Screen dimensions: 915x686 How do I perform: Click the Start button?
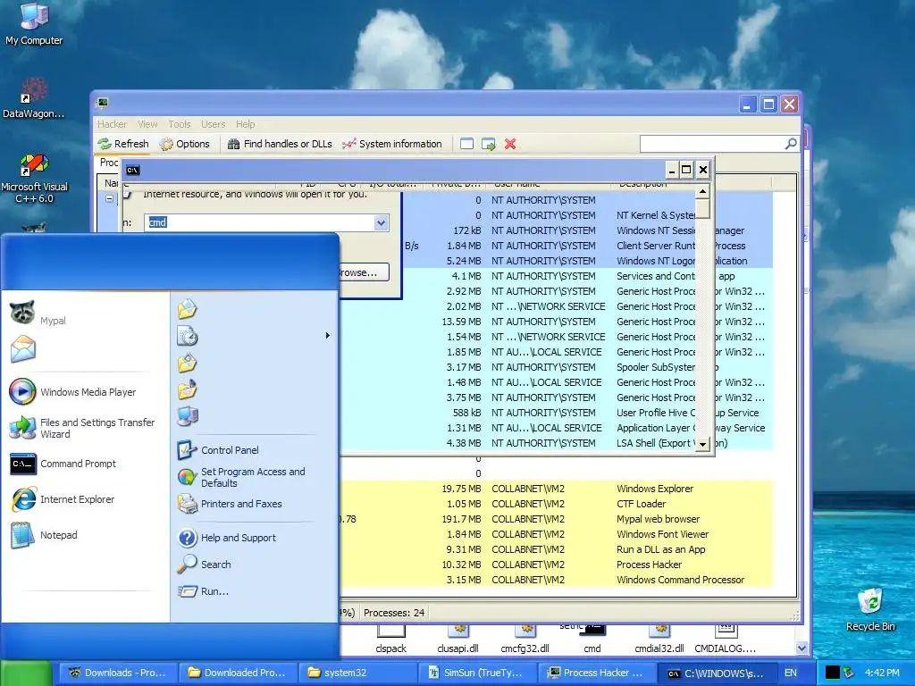tap(26, 673)
